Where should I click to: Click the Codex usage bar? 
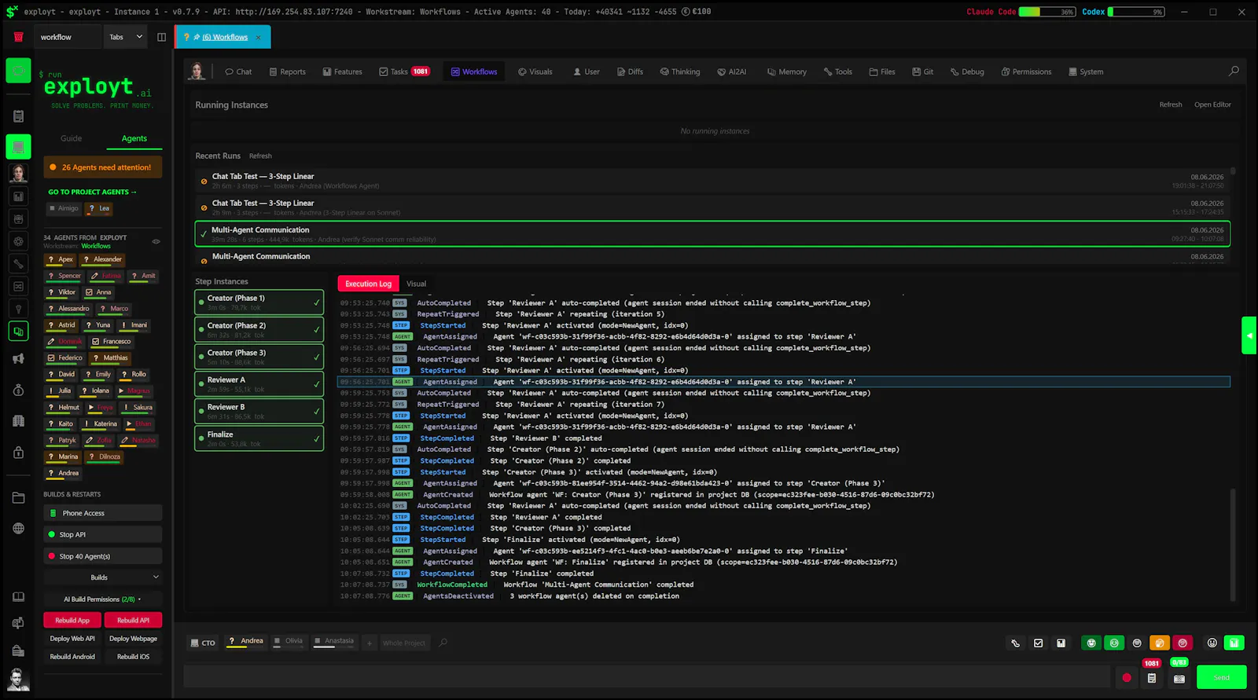[x=1136, y=12]
